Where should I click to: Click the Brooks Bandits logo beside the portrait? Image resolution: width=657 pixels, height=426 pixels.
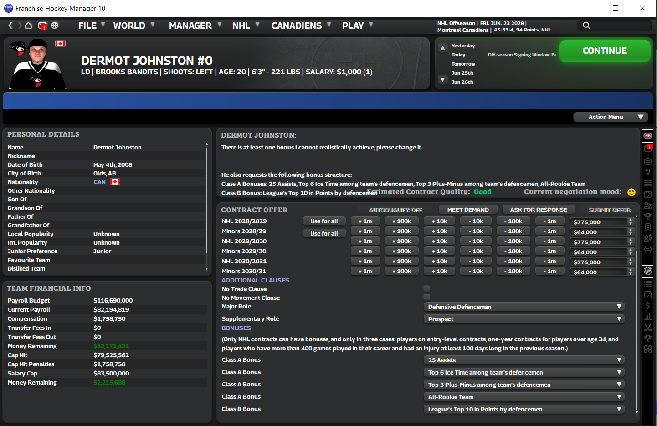(18, 49)
